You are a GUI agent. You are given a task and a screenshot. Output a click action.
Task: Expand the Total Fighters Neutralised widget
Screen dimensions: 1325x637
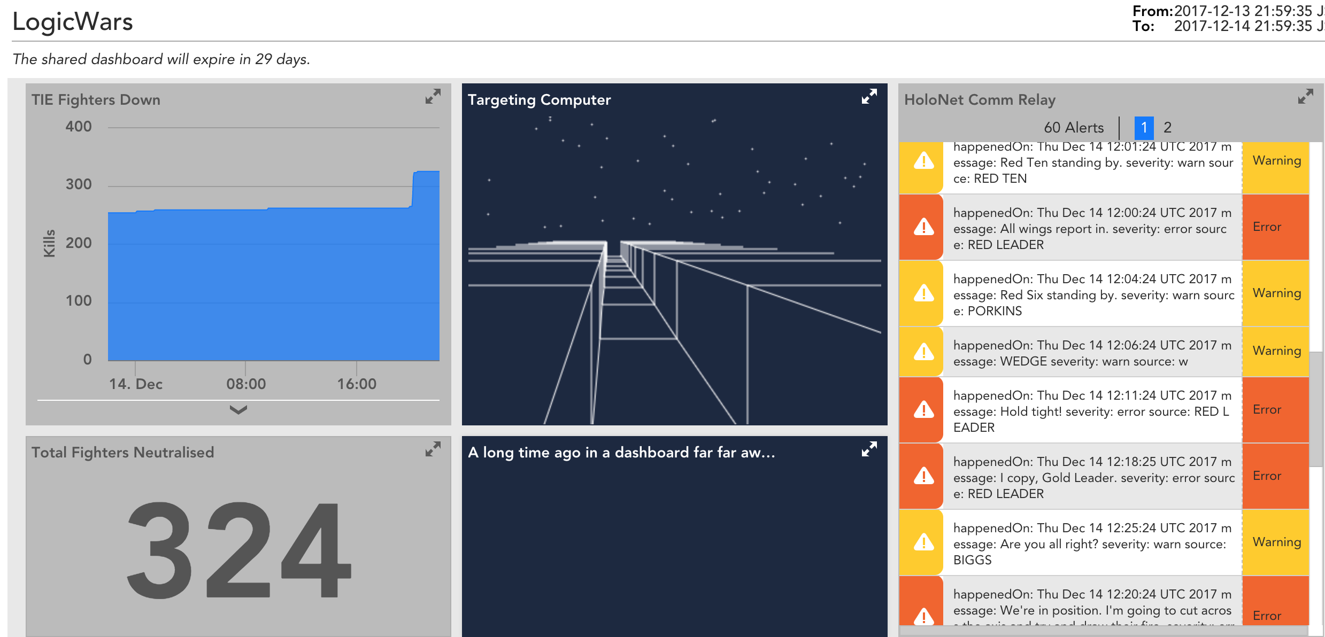pyautogui.click(x=433, y=449)
